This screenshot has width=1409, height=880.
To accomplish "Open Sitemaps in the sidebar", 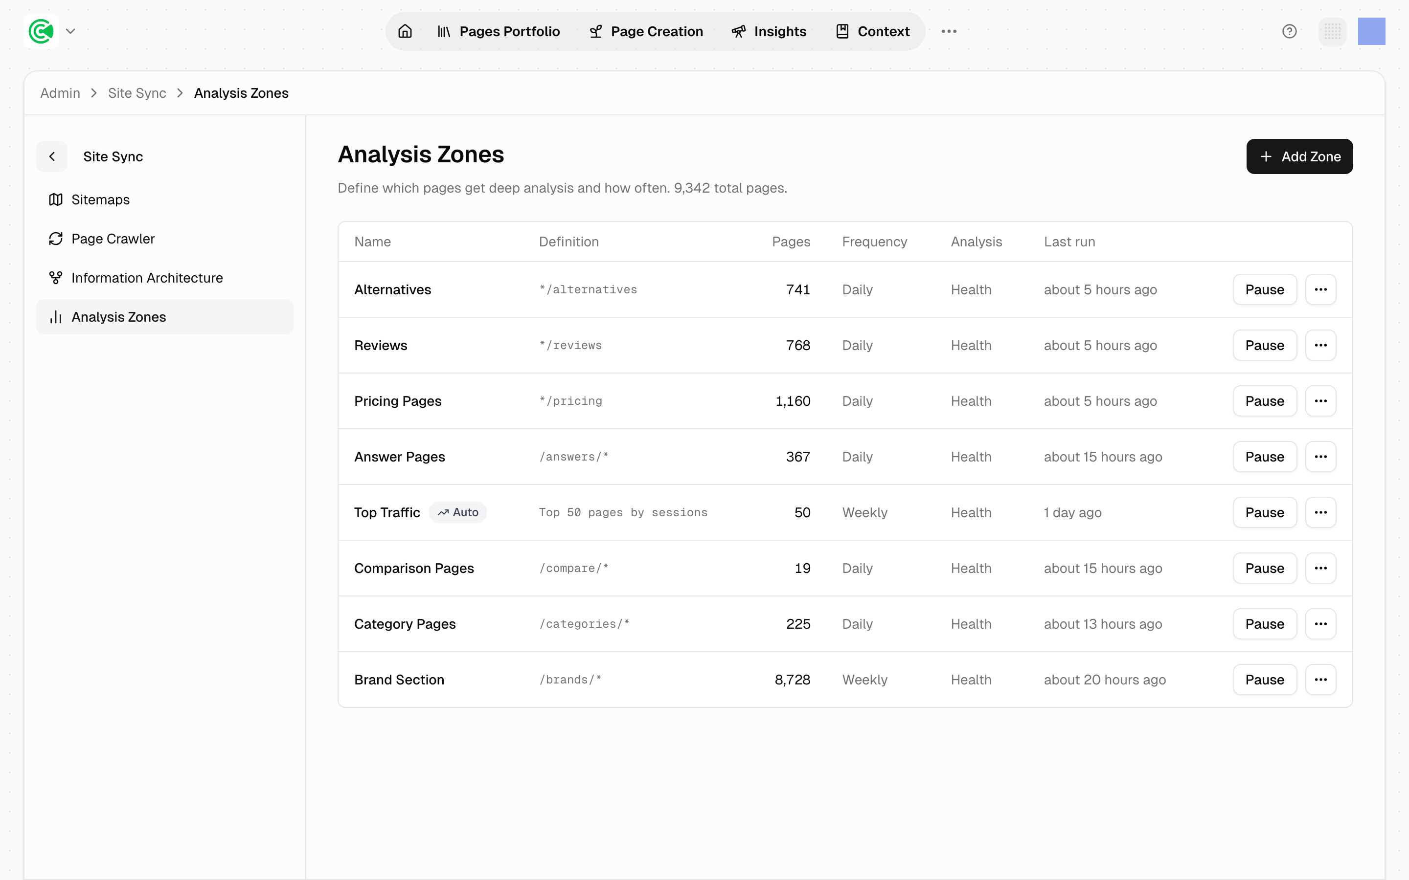I will tap(164, 199).
